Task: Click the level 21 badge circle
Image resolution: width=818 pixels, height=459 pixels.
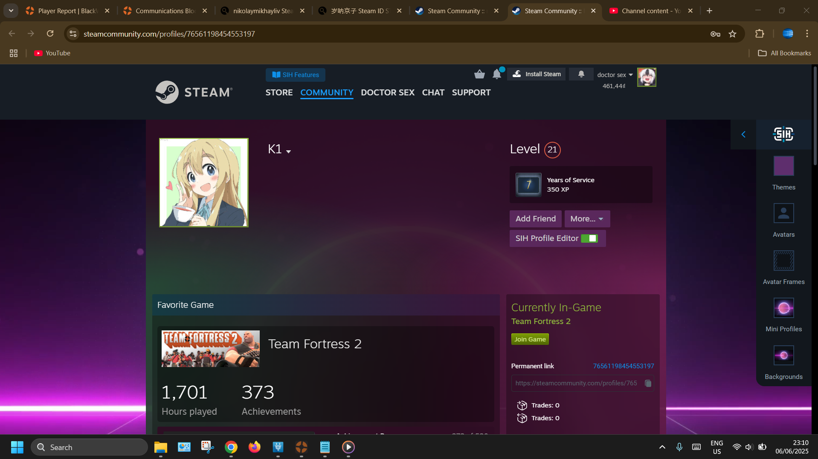Action: [x=552, y=150]
